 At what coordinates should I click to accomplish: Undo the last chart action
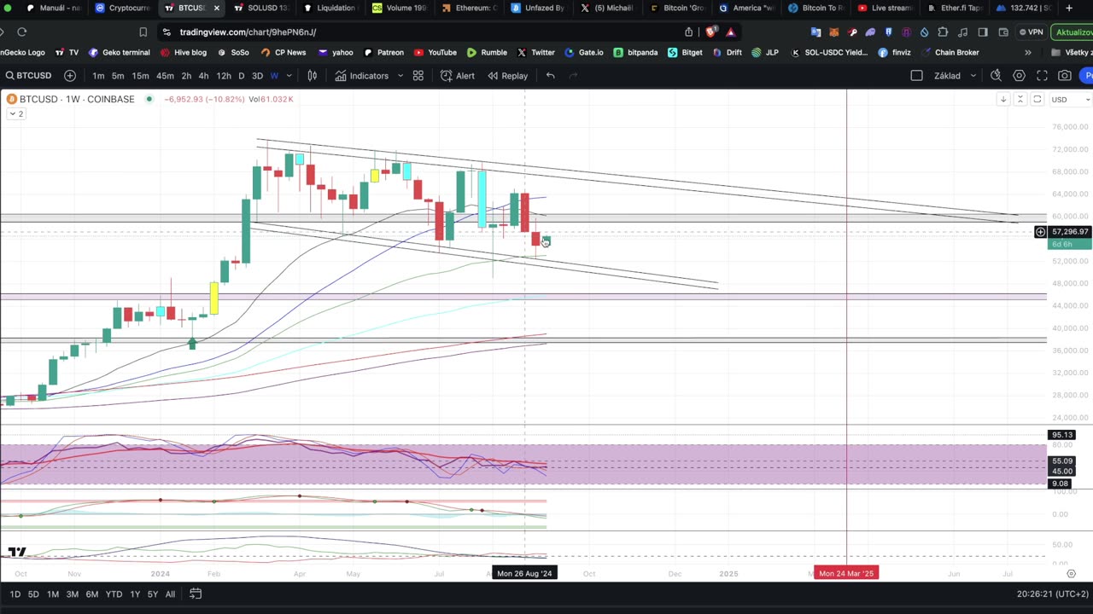tap(550, 76)
